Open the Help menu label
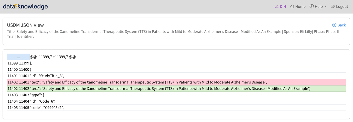 319,7
